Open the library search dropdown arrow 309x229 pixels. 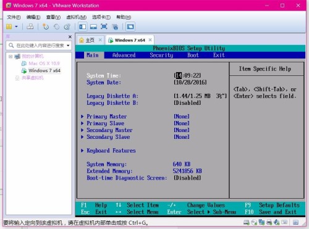tap(68, 45)
